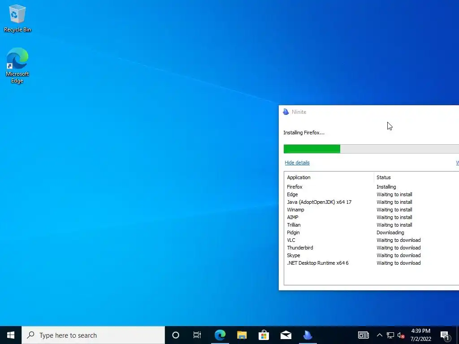Launch Edge from the taskbar
The height and width of the screenshot is (344, 459).
[x=220, y=335]
